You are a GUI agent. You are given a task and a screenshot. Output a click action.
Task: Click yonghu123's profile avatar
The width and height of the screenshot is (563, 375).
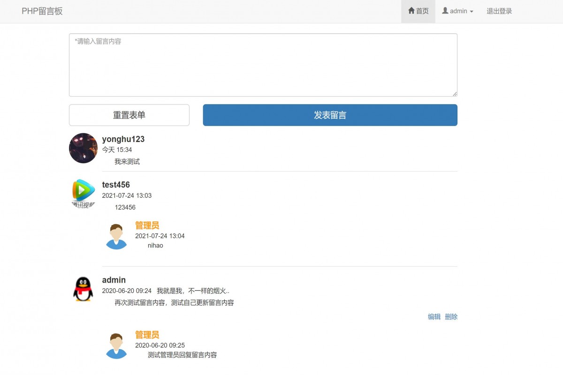point(83,148)
